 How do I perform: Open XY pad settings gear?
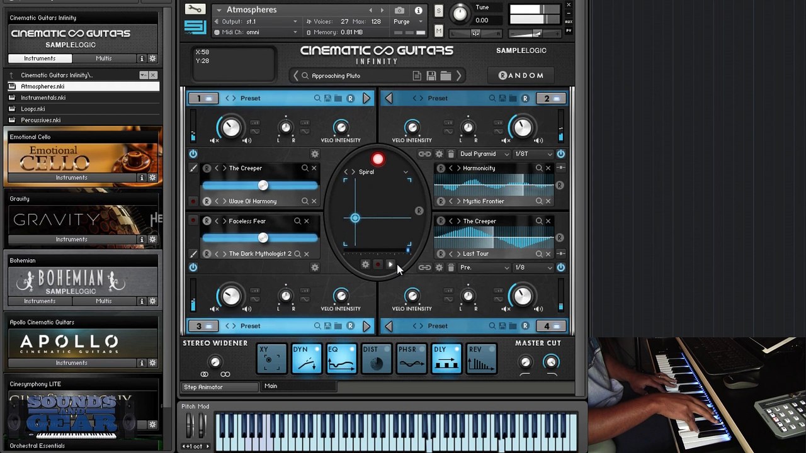tap(365, 265)
